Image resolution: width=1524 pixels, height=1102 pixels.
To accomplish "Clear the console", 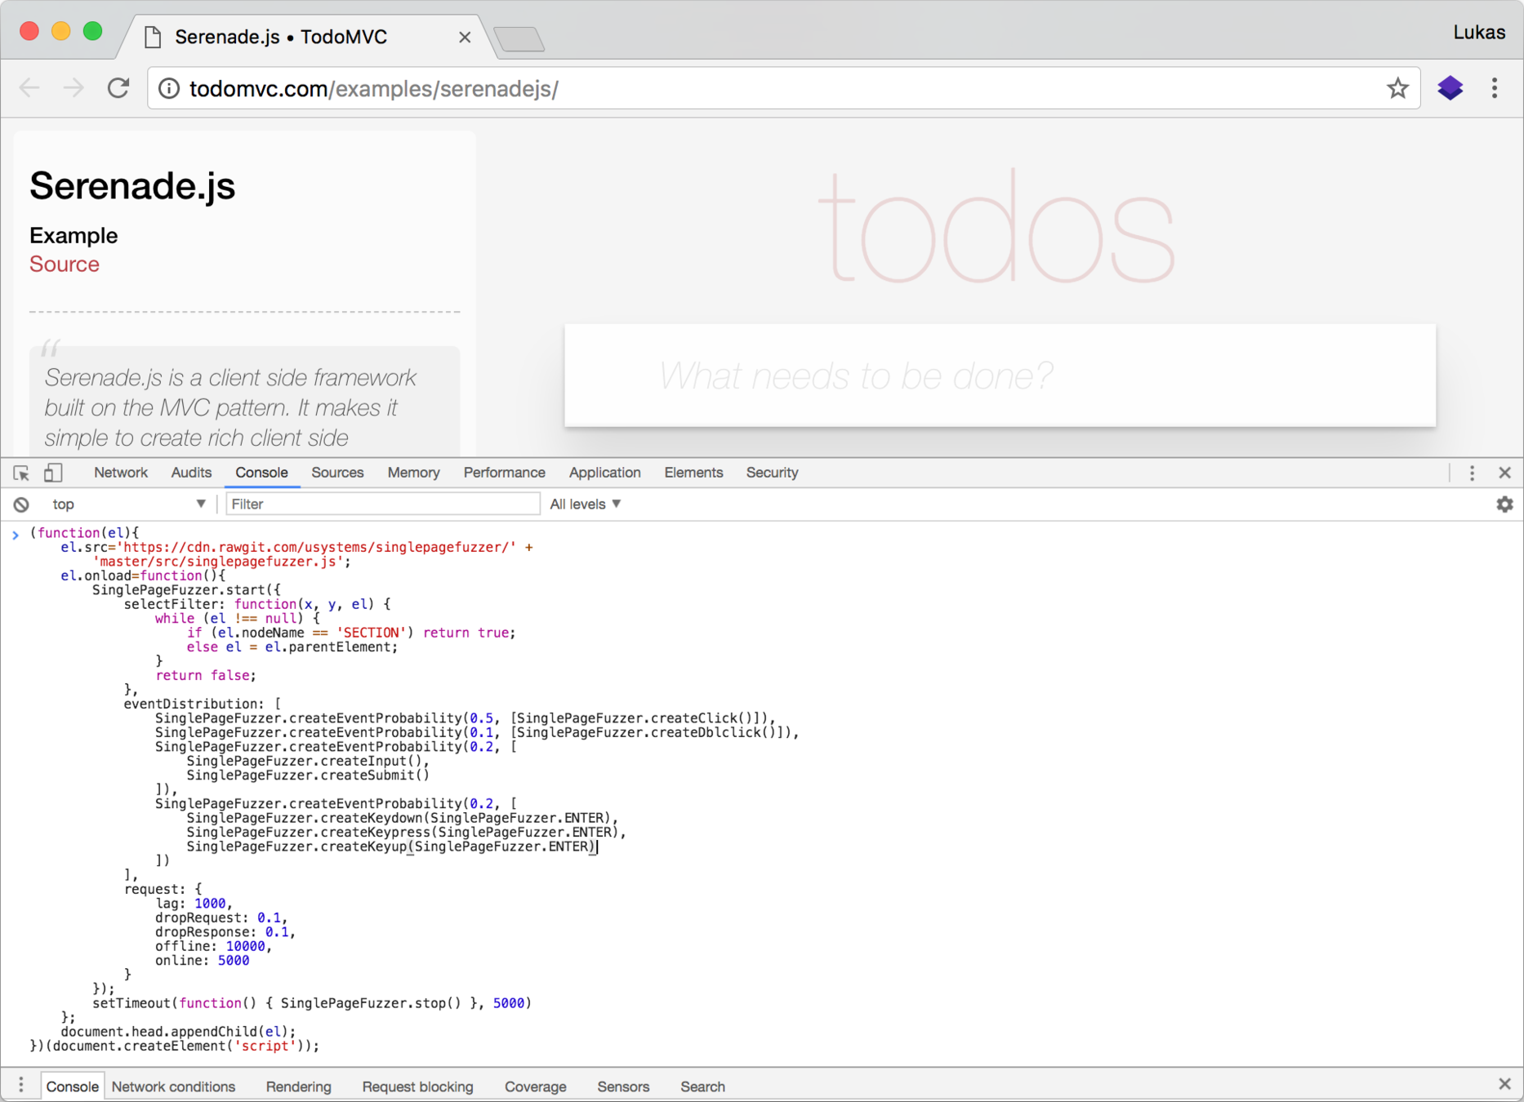I will click(x=21, y=504).
